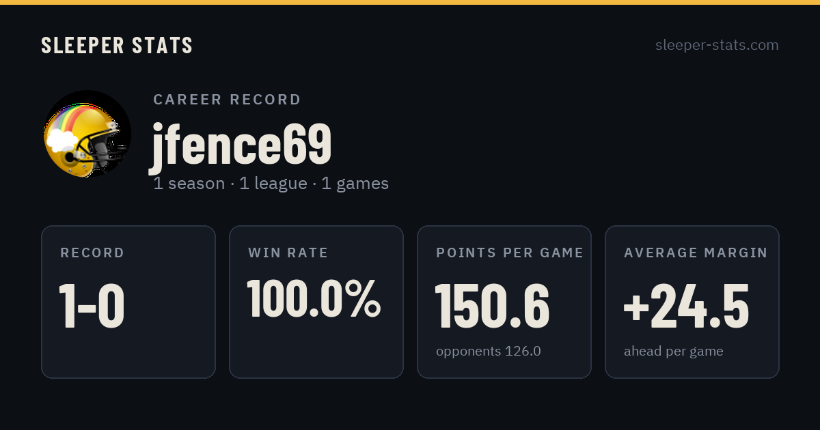Open the AVERAGE MARGIN card
820x430 pixels.
click(x=692, y=302)
